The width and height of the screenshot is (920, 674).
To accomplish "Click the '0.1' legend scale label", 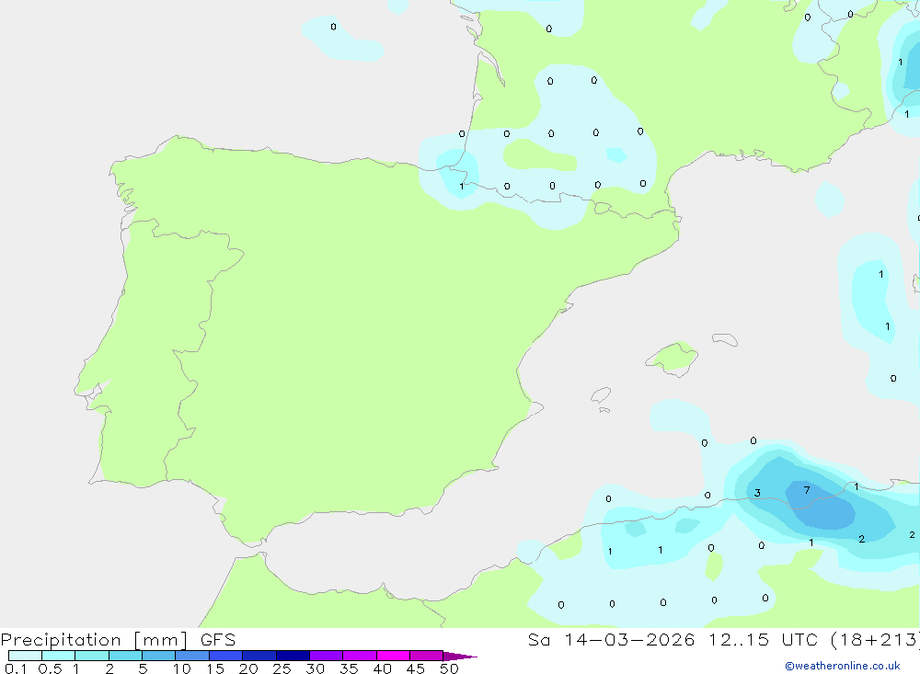I will click(x=16, y=668).
